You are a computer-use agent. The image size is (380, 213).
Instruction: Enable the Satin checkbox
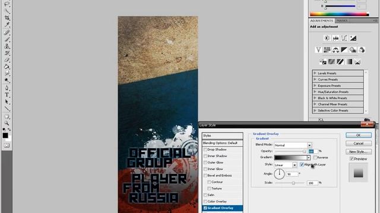coord(205,195)
